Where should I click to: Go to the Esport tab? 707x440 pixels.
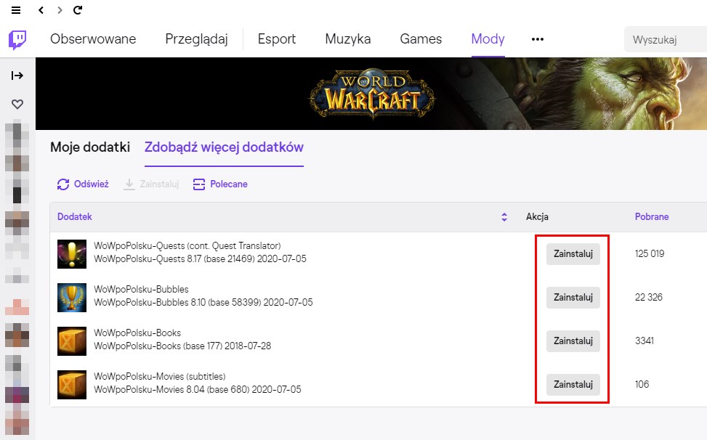[277, 39]
